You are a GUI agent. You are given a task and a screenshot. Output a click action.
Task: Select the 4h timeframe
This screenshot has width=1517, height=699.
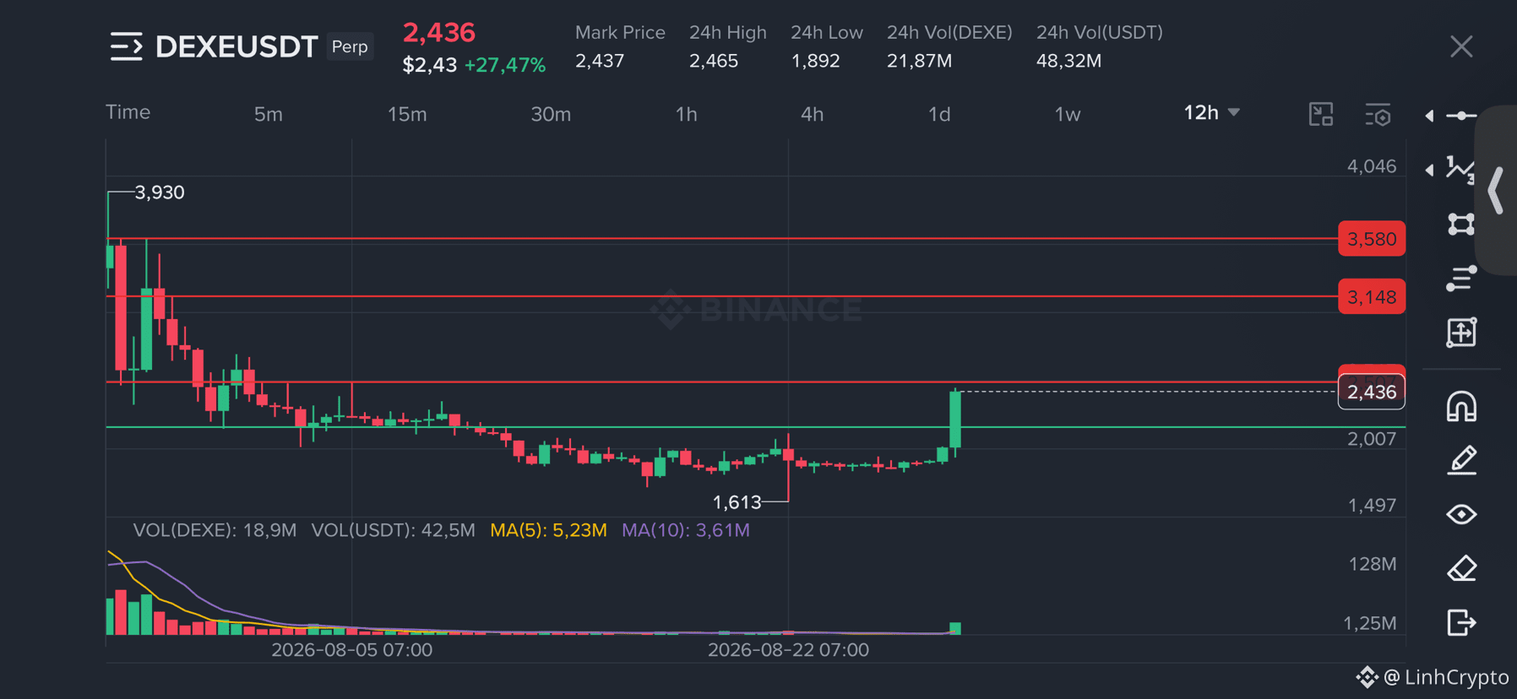pyautogui.click(x=812, y=114)
